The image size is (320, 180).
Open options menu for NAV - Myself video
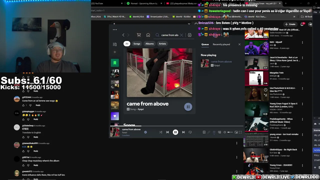point(302,42)
